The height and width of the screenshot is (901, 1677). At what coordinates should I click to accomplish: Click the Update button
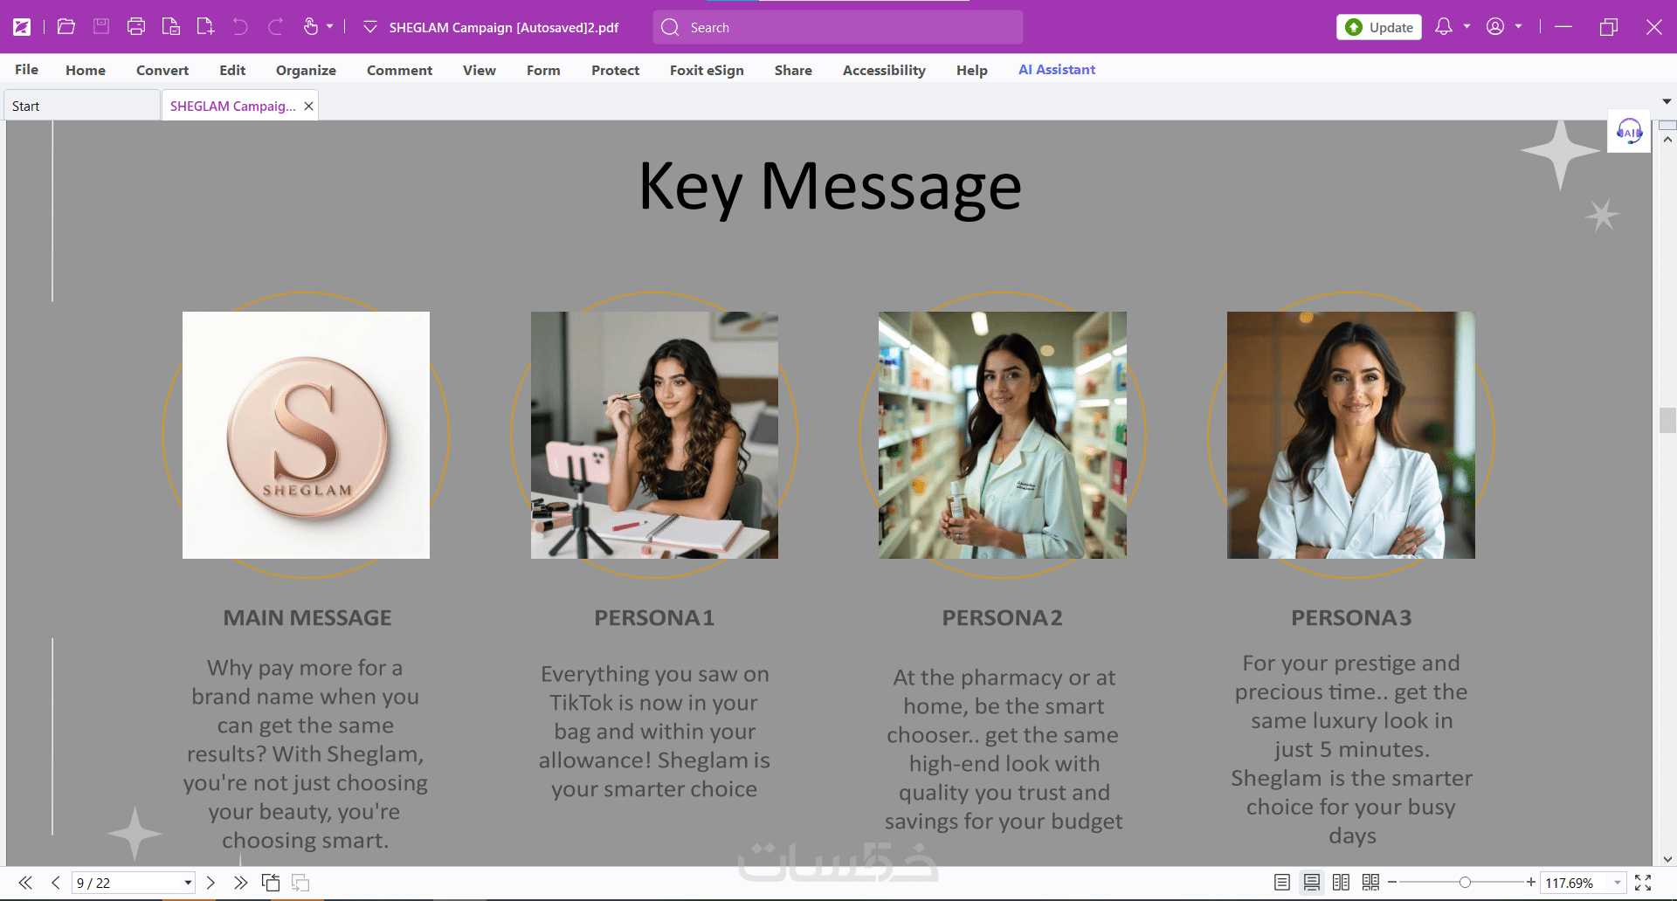click(1379, 27)
